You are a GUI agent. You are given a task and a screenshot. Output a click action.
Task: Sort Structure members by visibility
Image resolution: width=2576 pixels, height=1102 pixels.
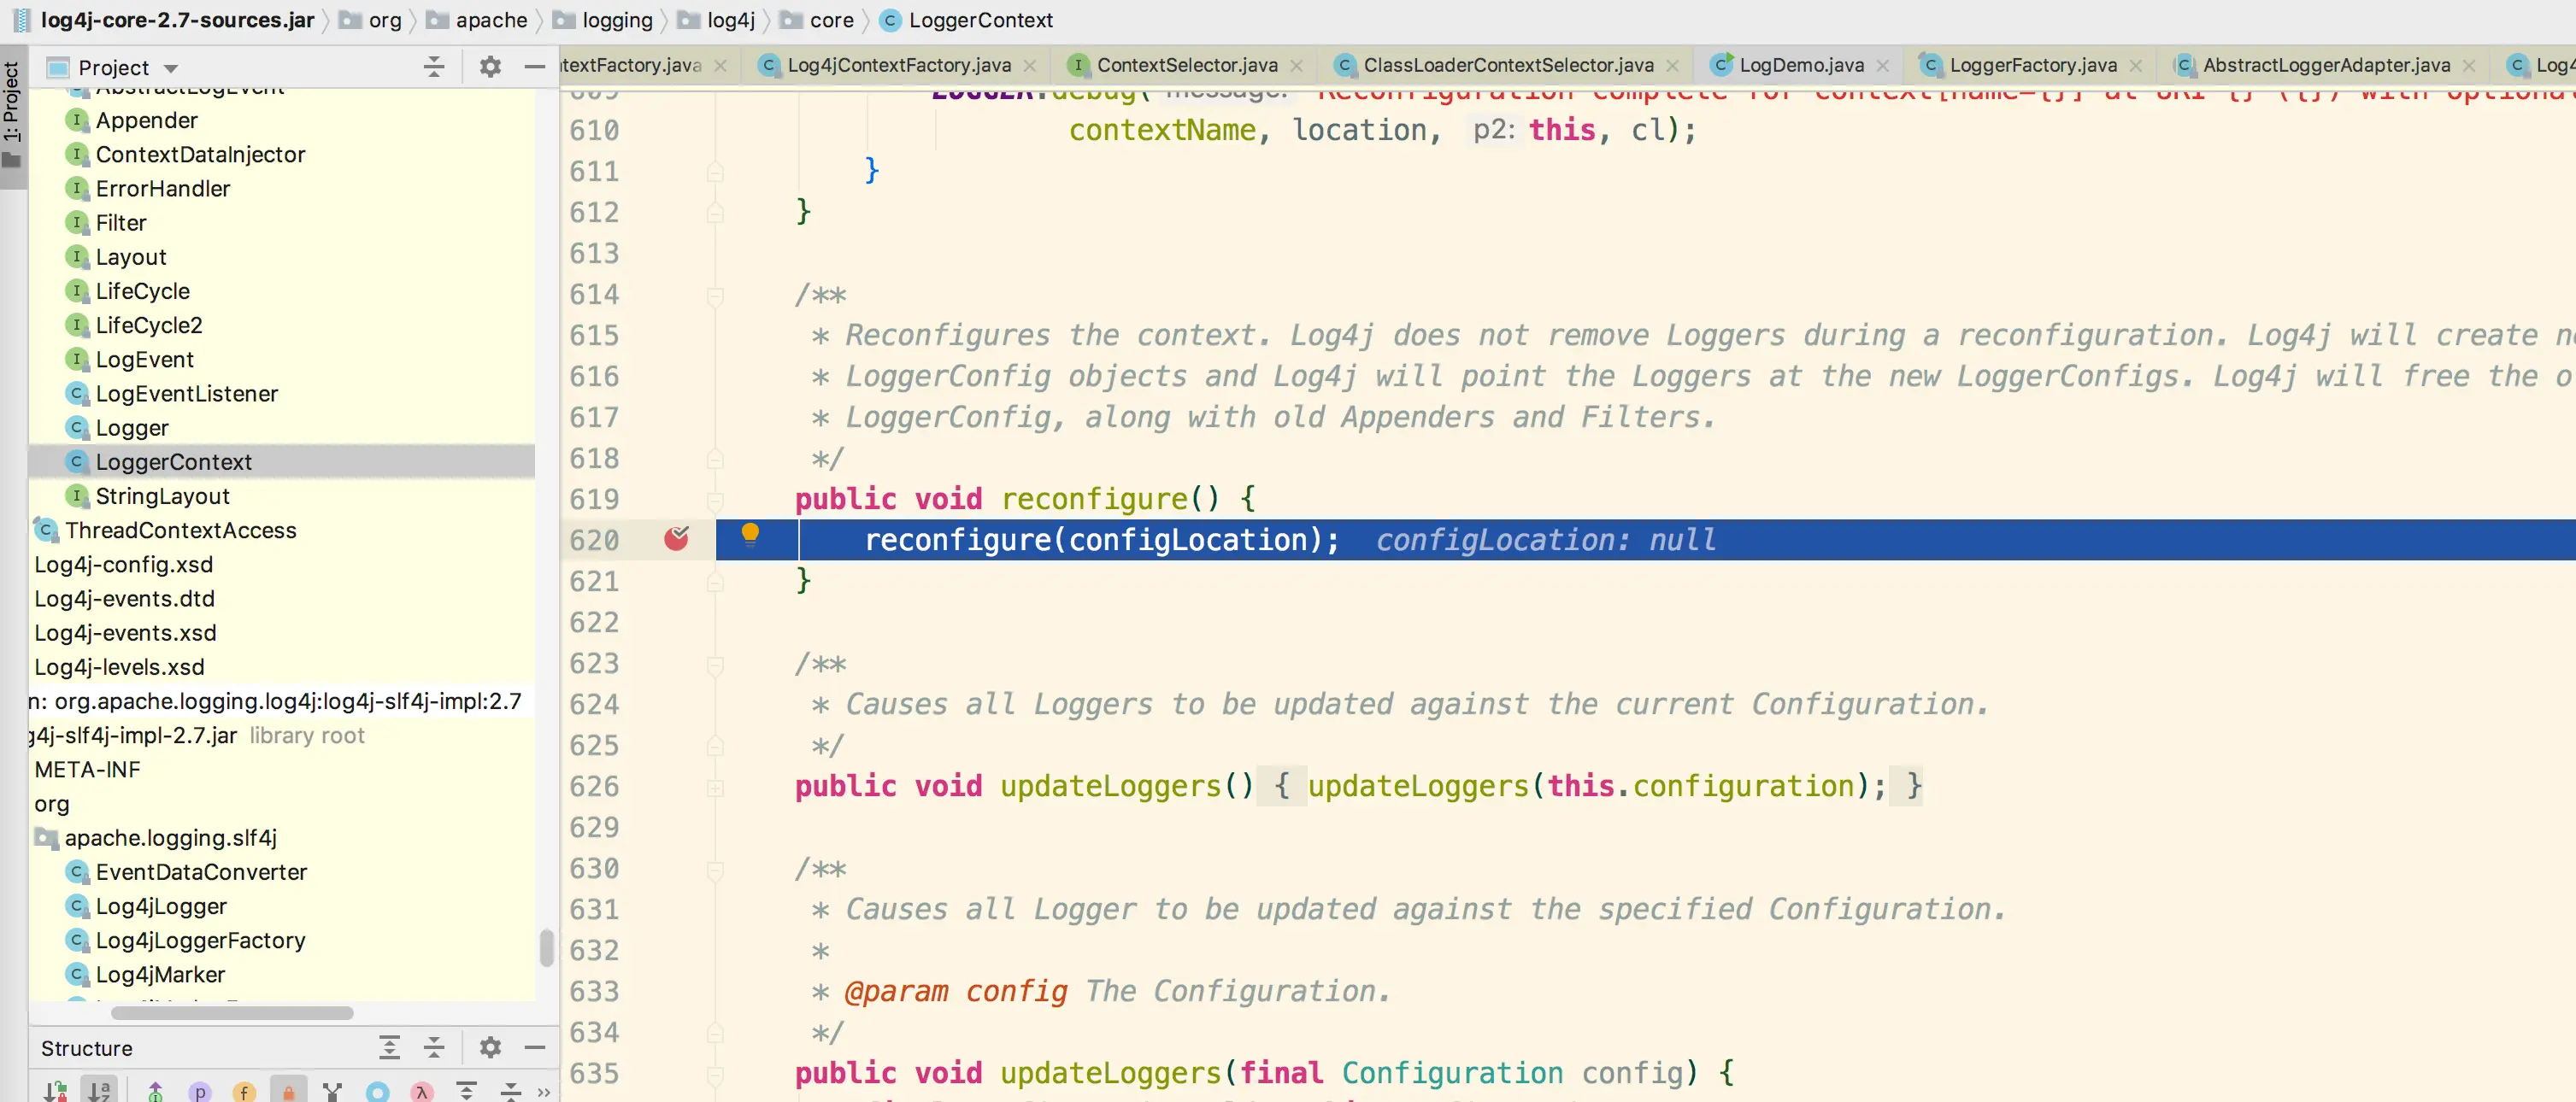[x=56, y=1091]
